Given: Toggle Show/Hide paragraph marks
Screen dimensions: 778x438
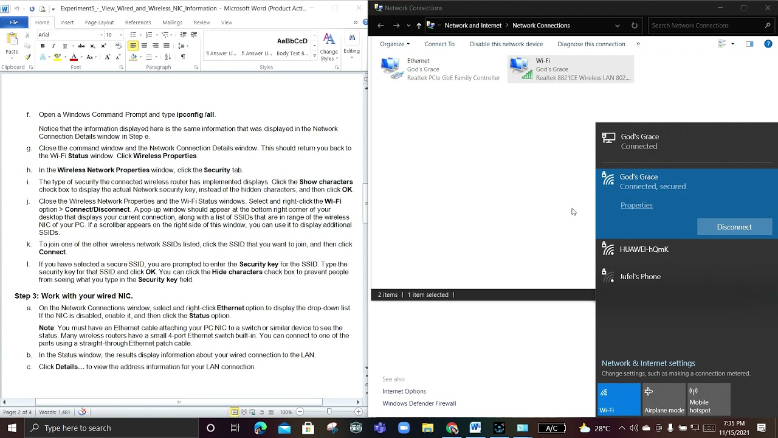Looking at the screenshot, I should click(183, 57).
